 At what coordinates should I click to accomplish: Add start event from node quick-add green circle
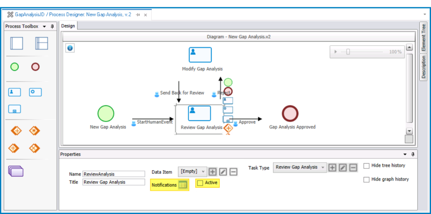pos(228,82)
